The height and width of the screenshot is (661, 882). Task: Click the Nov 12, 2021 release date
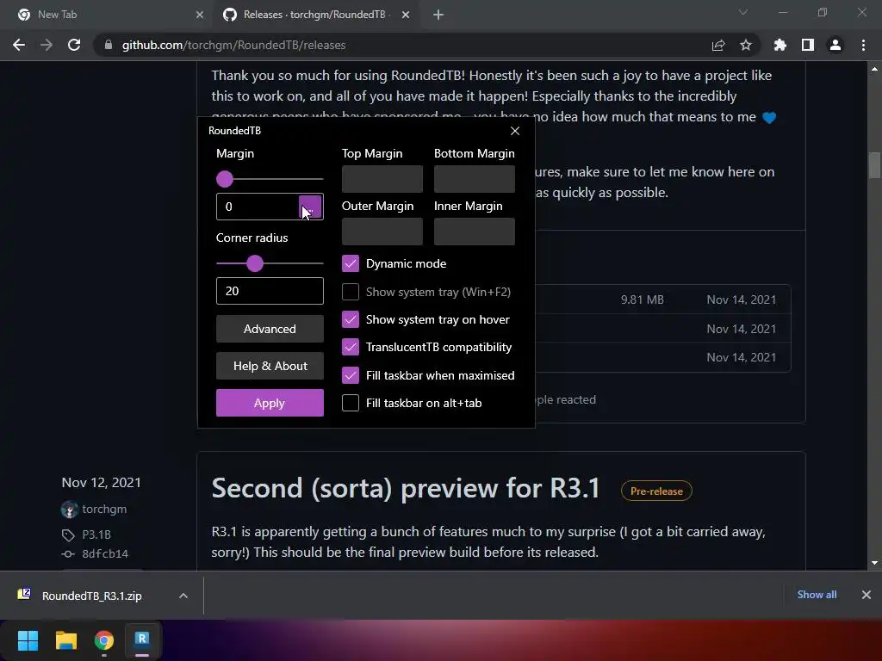102,482
